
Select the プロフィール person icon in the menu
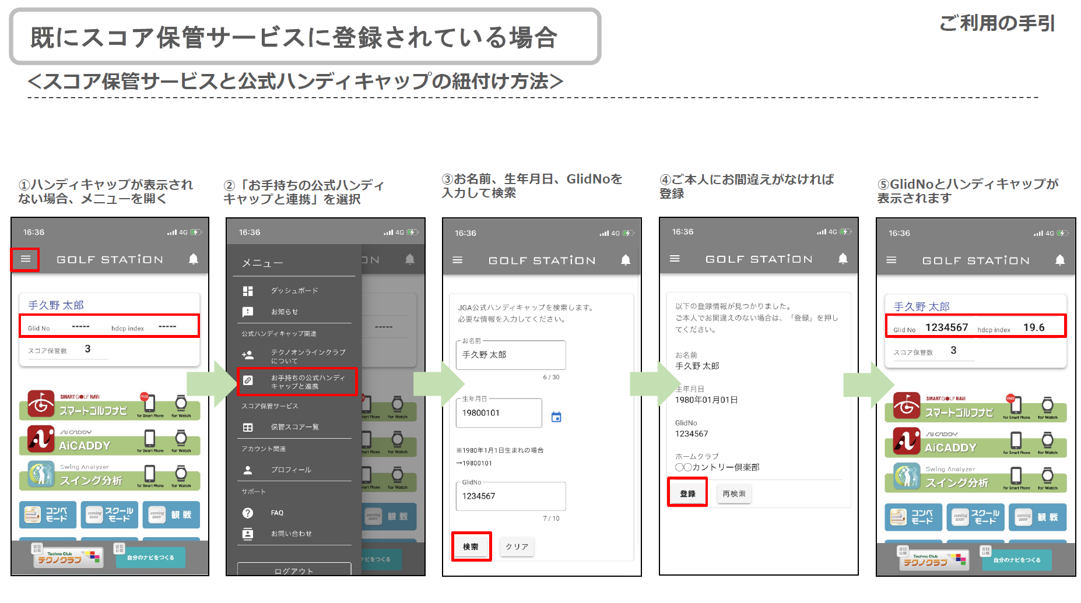[x=248, y=470]
